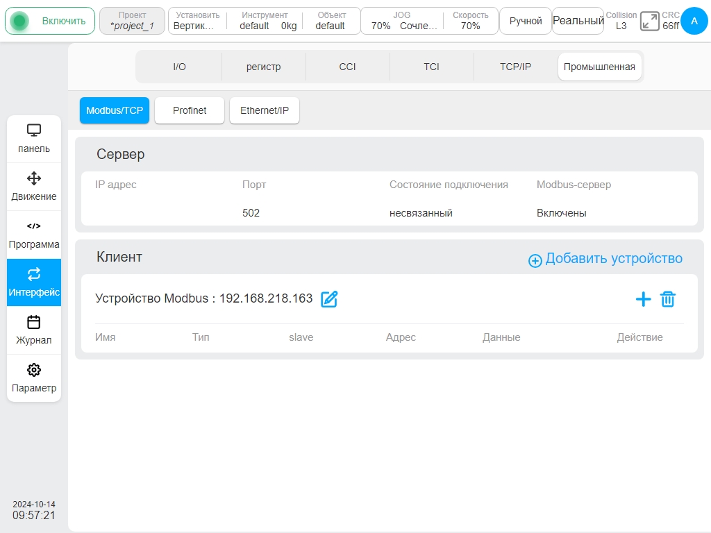Open the Журнал sidebar section
Image resolution: width=711 pixels, height=533 pixels.
pos(34,330)
